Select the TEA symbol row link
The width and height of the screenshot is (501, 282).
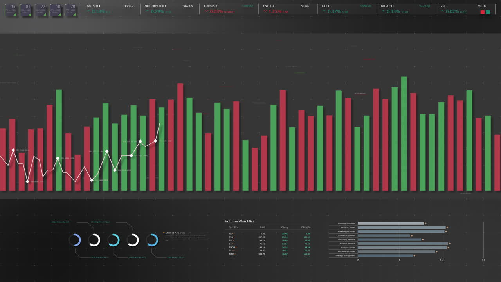click(x=231, y=250)
